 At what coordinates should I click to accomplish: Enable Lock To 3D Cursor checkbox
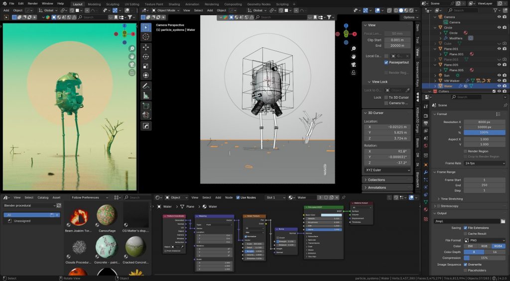(386, 97)
